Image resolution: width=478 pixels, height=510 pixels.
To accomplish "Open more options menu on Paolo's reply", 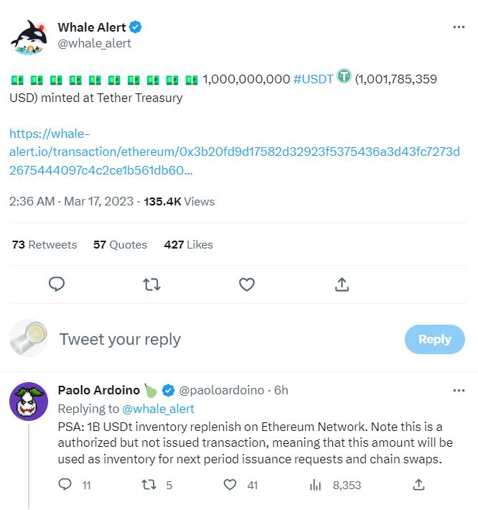I will pos(459,390).
